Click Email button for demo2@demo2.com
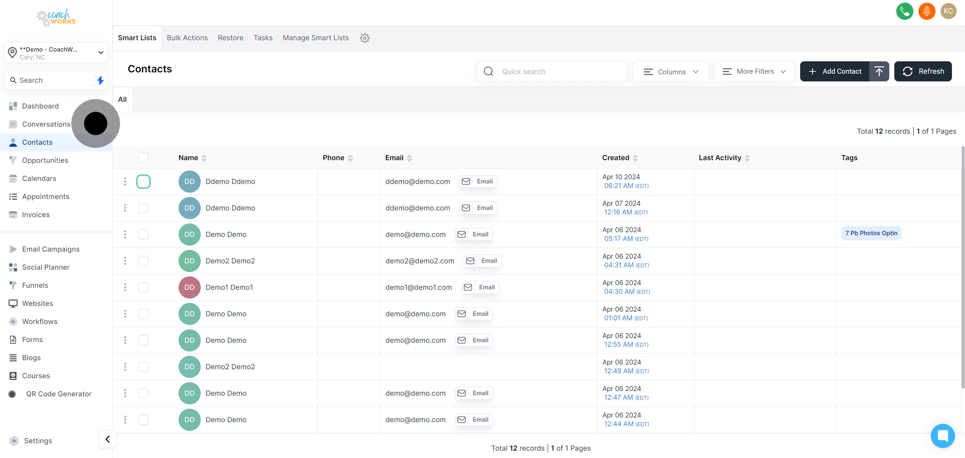The width and height of the screenshot is (965, 458). click(x=482, y=261)
